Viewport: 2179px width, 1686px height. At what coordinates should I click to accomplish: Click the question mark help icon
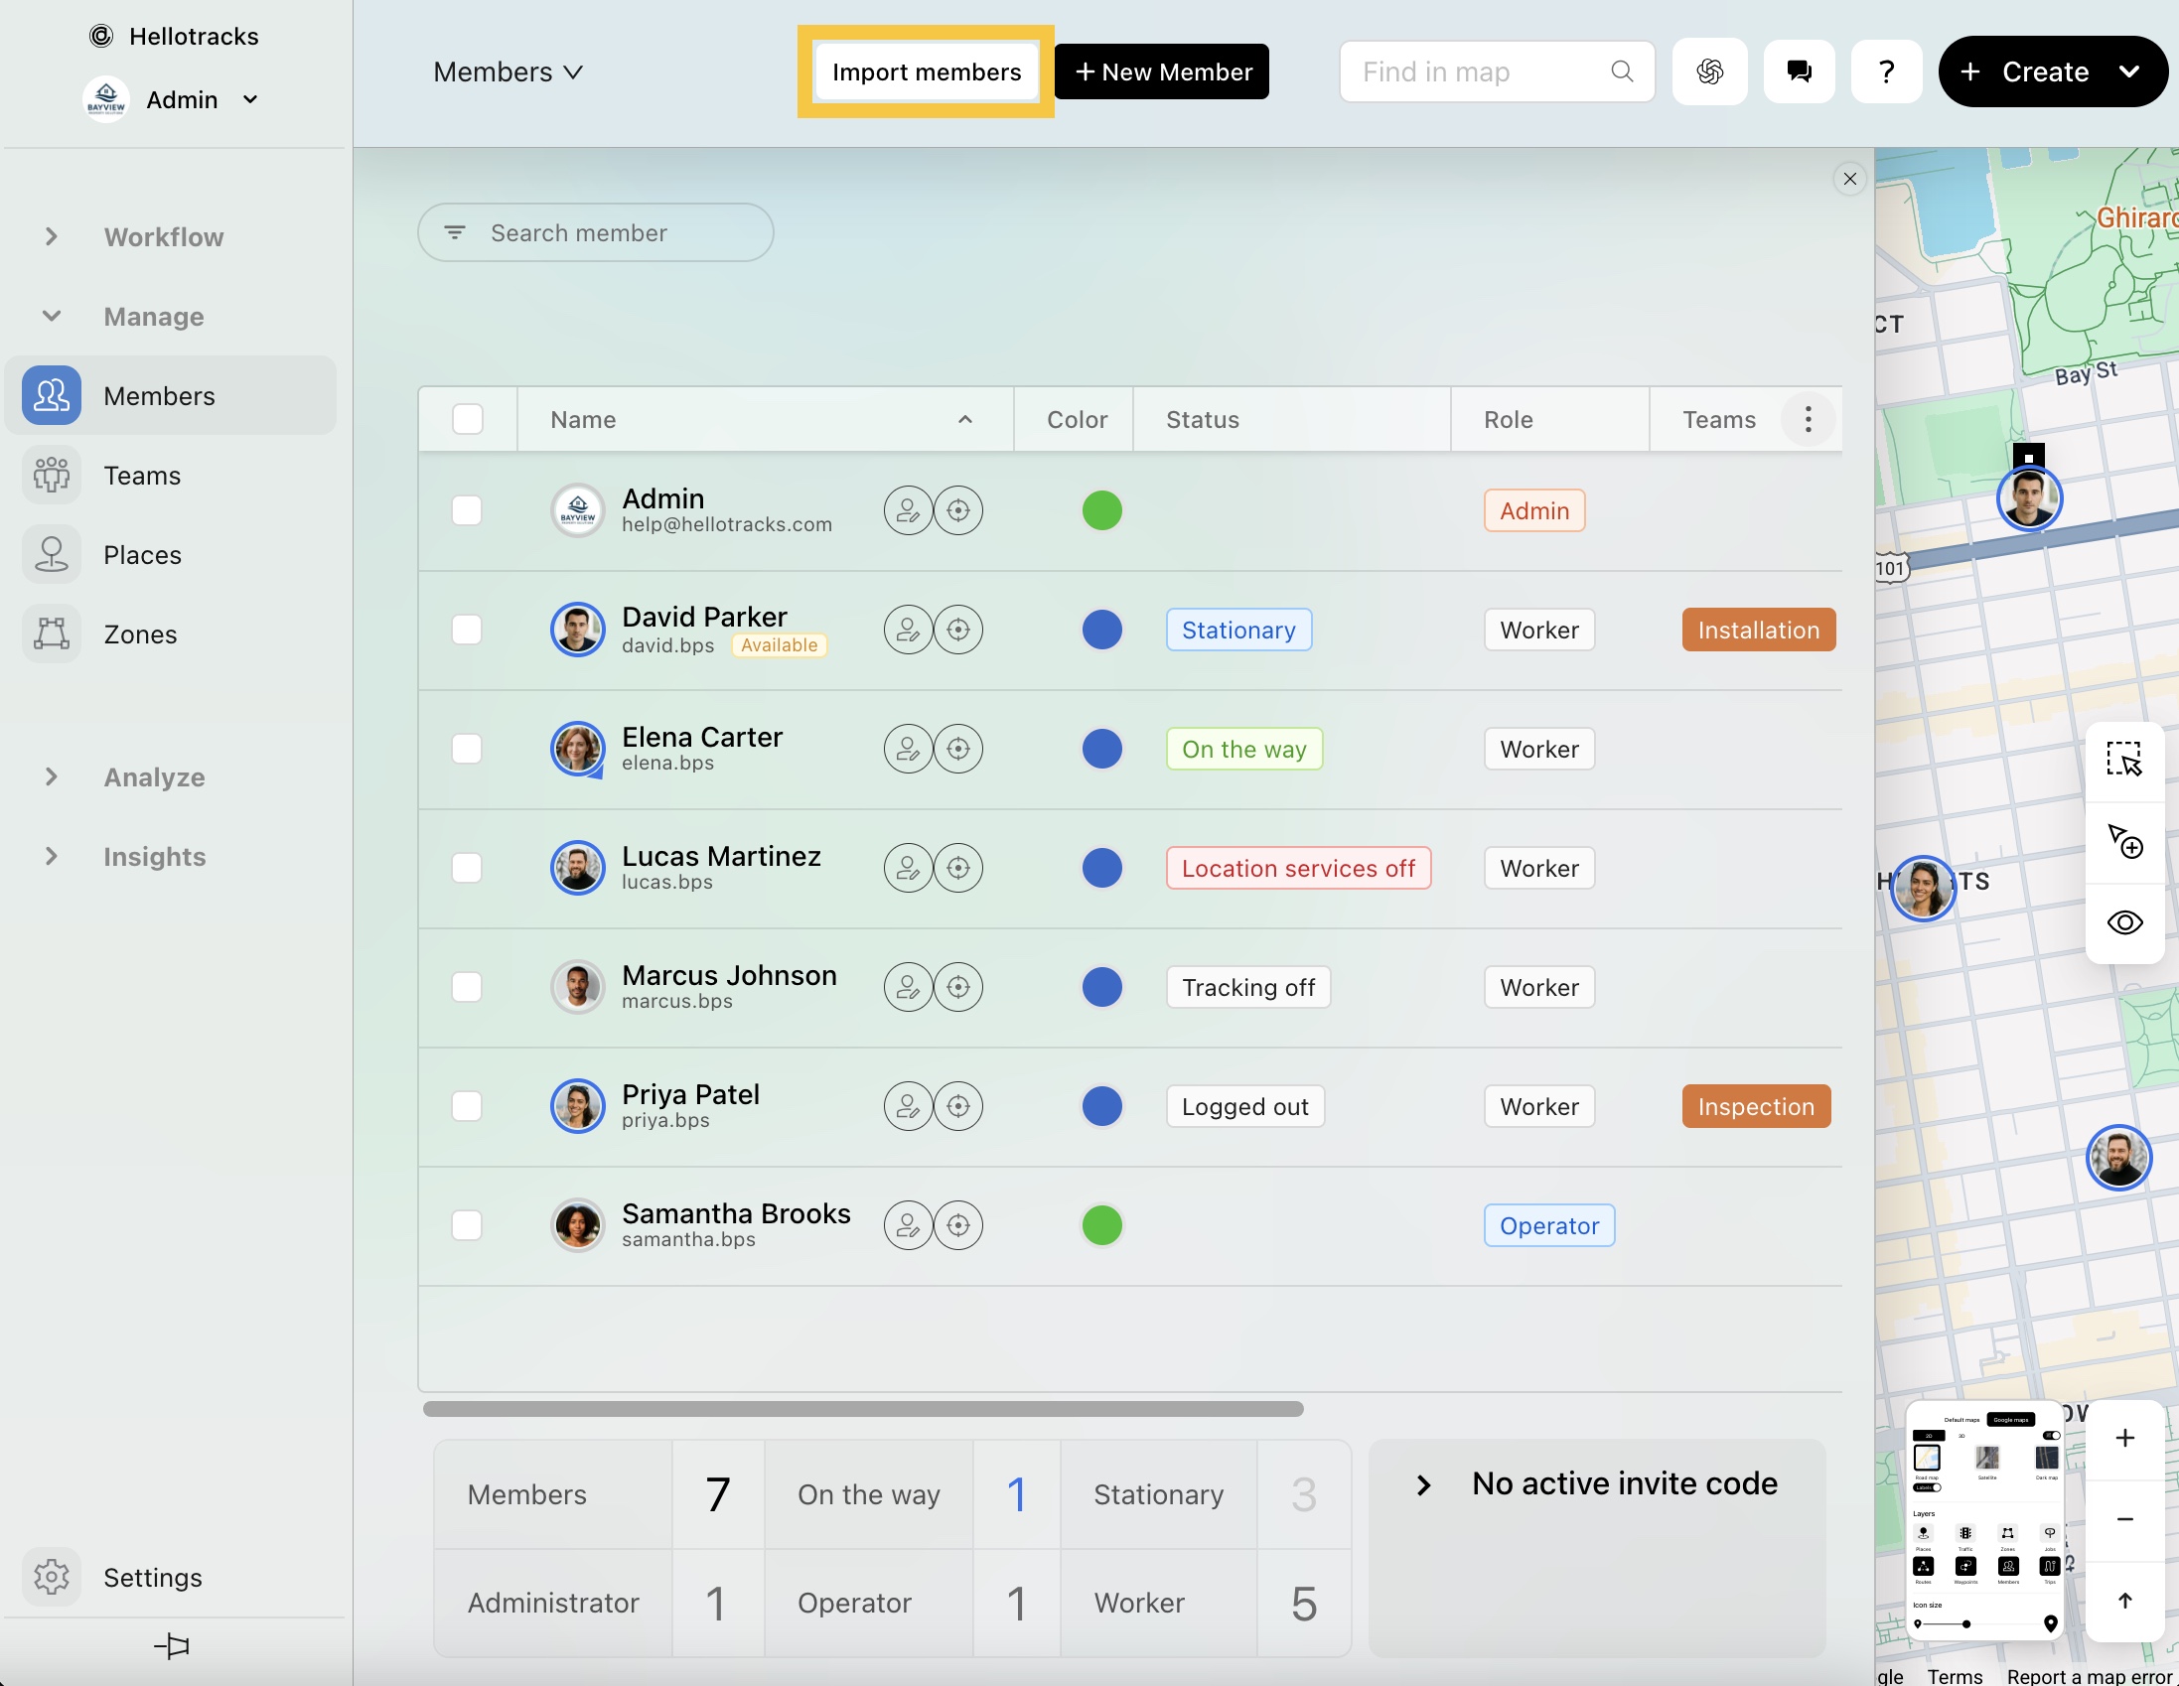pyautogui.click(x=1886, y=70)
